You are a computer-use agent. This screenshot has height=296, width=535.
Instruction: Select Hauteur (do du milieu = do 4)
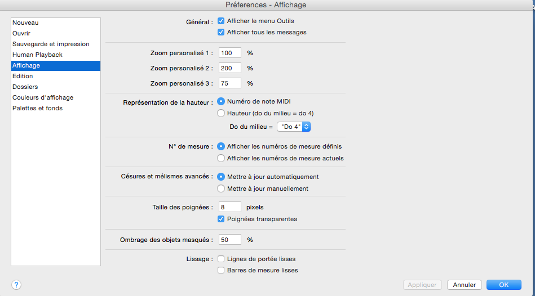(221, 113)
